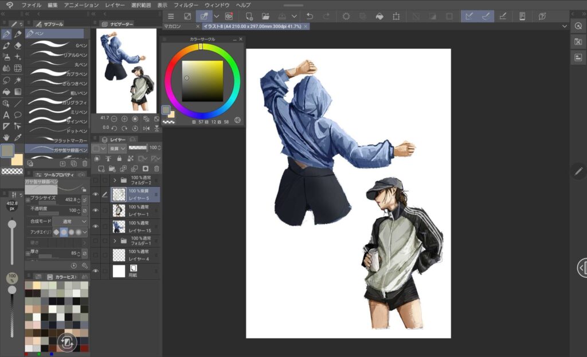Screen dimensions: 587x357
Task: Click the new layer folder icon
Action: [112, 169]
